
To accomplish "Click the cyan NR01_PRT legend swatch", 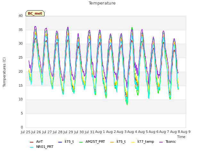I will click(x=31, y=147).
